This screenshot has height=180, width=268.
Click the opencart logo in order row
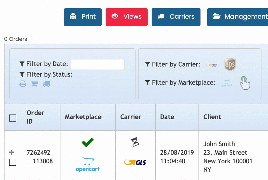point(88,164)
